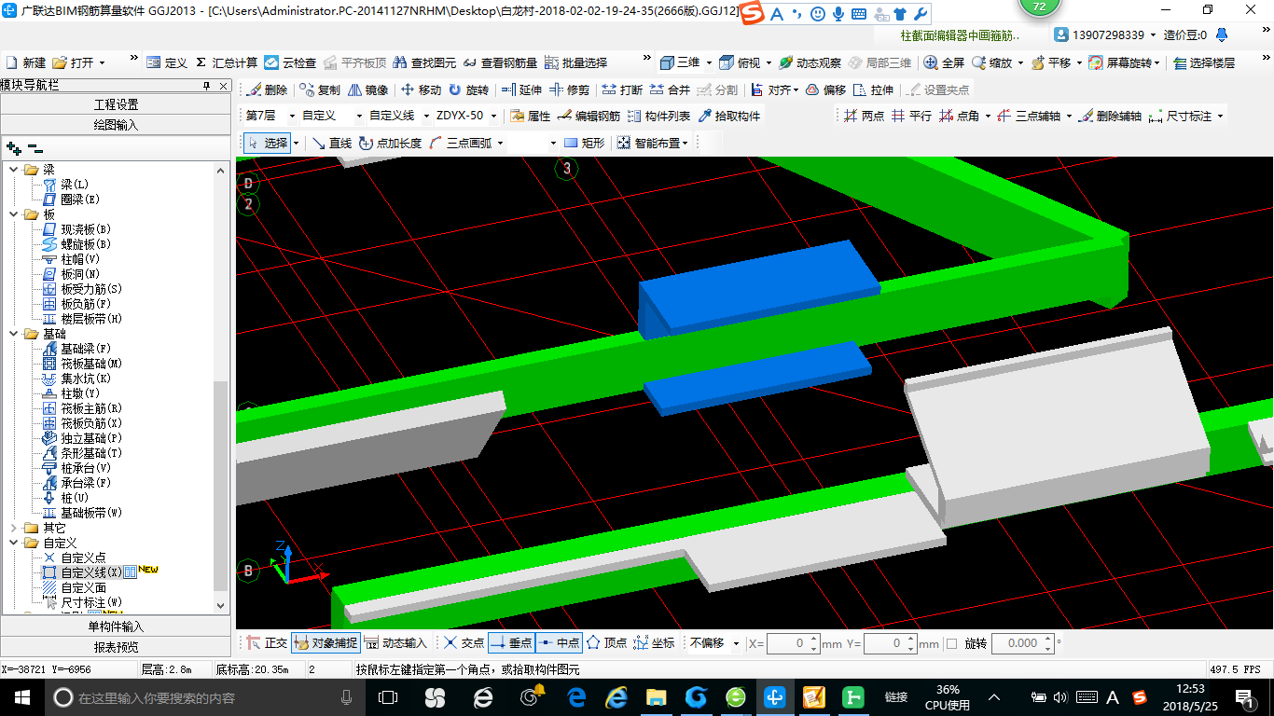
Task: Toggle 交点 intersection snap
Action: coord(464,643)
